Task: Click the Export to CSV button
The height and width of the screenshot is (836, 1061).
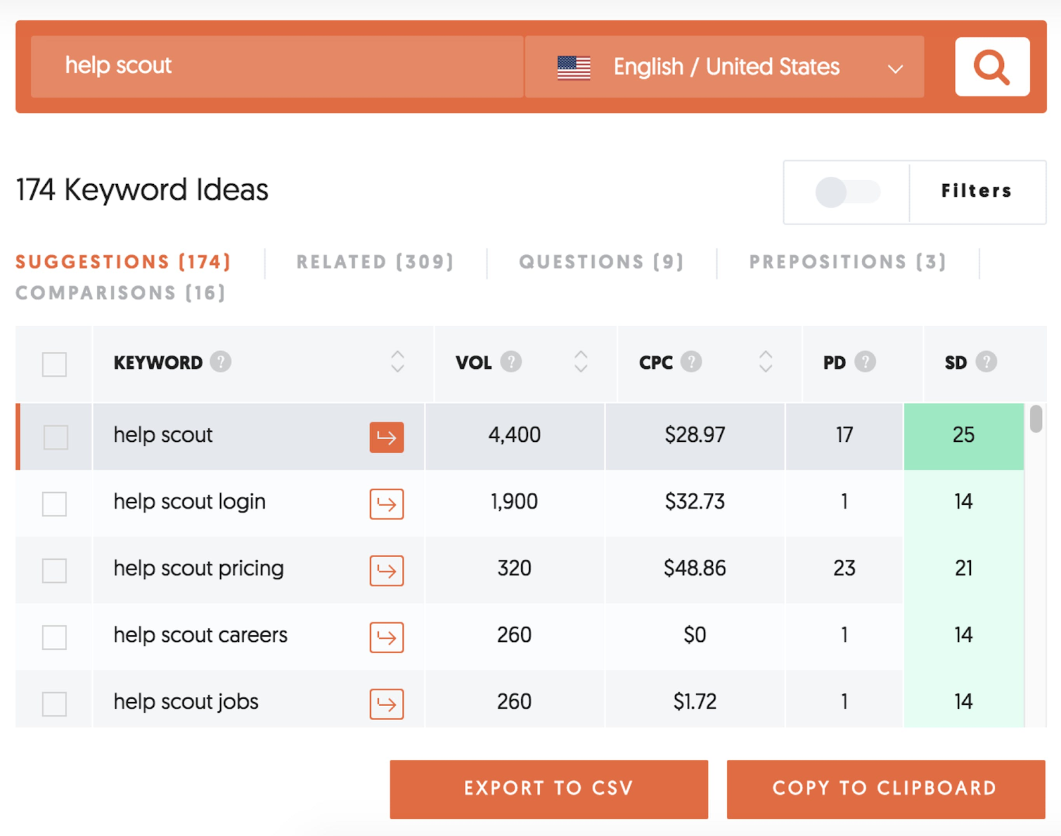Action: pos(548,788)
